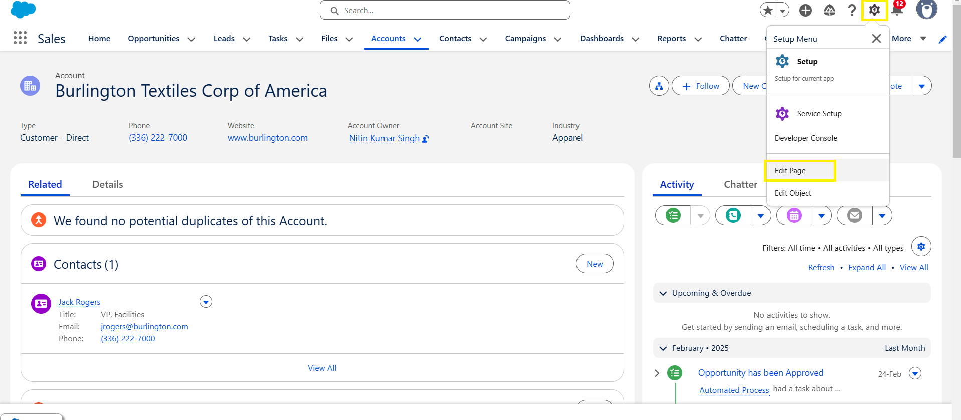Open the user profile avatar
The image size is (961, 420).
(x=926, y=9)
